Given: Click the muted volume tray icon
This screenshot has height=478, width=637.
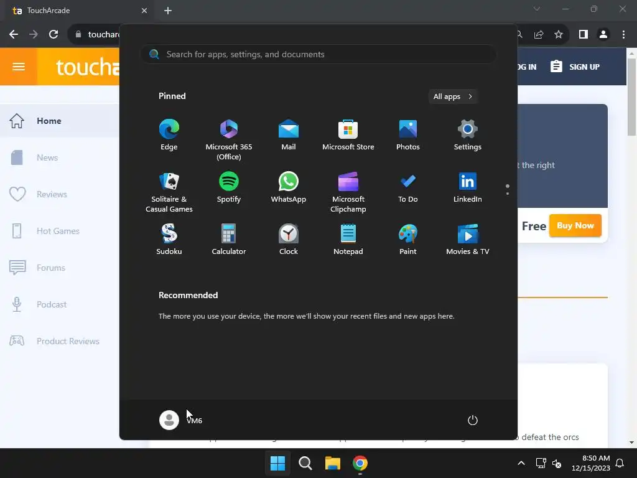Looking at the screenshot, I should (557, 463).
